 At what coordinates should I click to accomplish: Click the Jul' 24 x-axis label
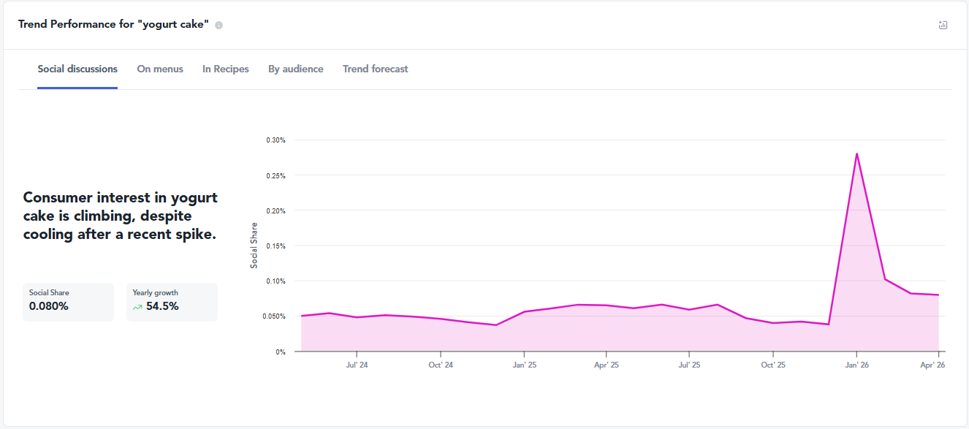click(x=357, y=364)
